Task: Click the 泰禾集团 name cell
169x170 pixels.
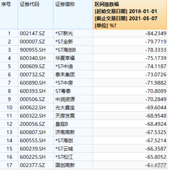Action: (x=65, y=75)
